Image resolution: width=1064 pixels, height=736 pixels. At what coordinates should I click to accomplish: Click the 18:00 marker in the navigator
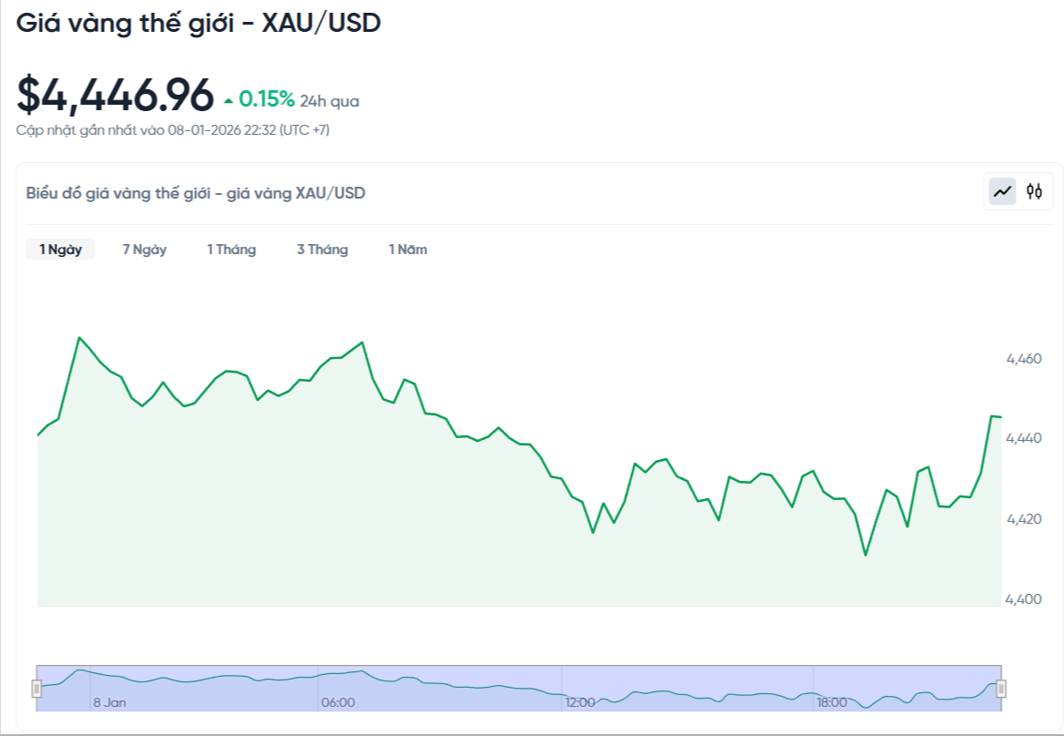pyautogui.click(x=832, y=702)
